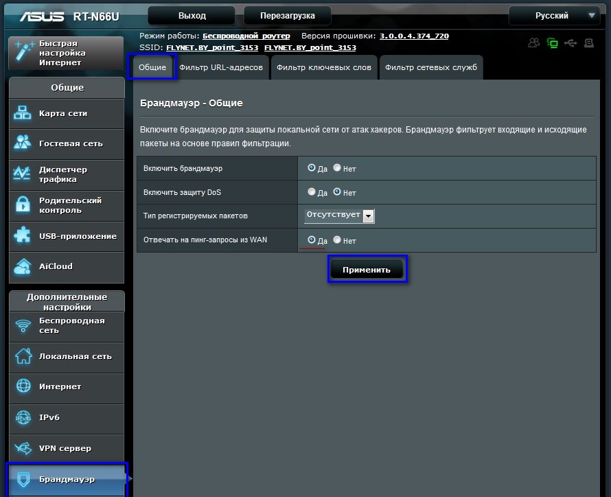Open the VPN server sidebar icon
Screen dimensions: 611x497
click(x=23, y=448)
